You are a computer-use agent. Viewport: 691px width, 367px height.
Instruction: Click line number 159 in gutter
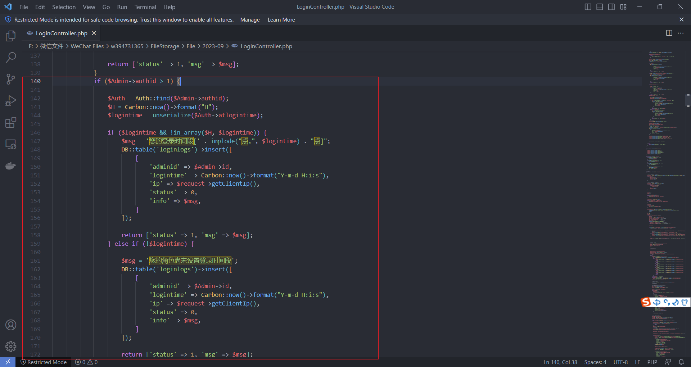point(35,244)
